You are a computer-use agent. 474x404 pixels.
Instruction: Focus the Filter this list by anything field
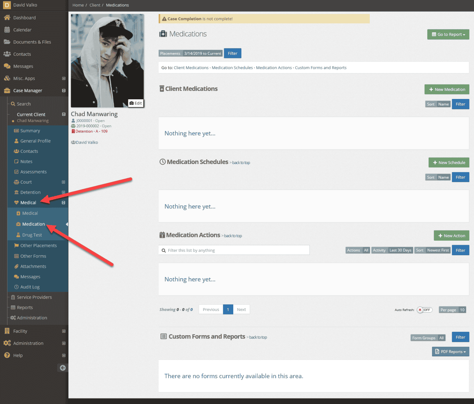tap(234, 250)
